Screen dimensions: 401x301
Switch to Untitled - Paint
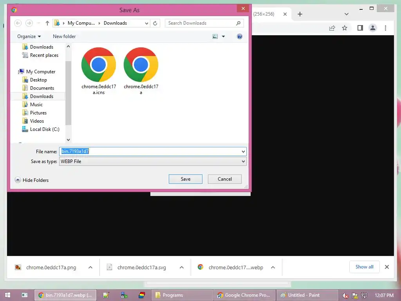[307, 295]
